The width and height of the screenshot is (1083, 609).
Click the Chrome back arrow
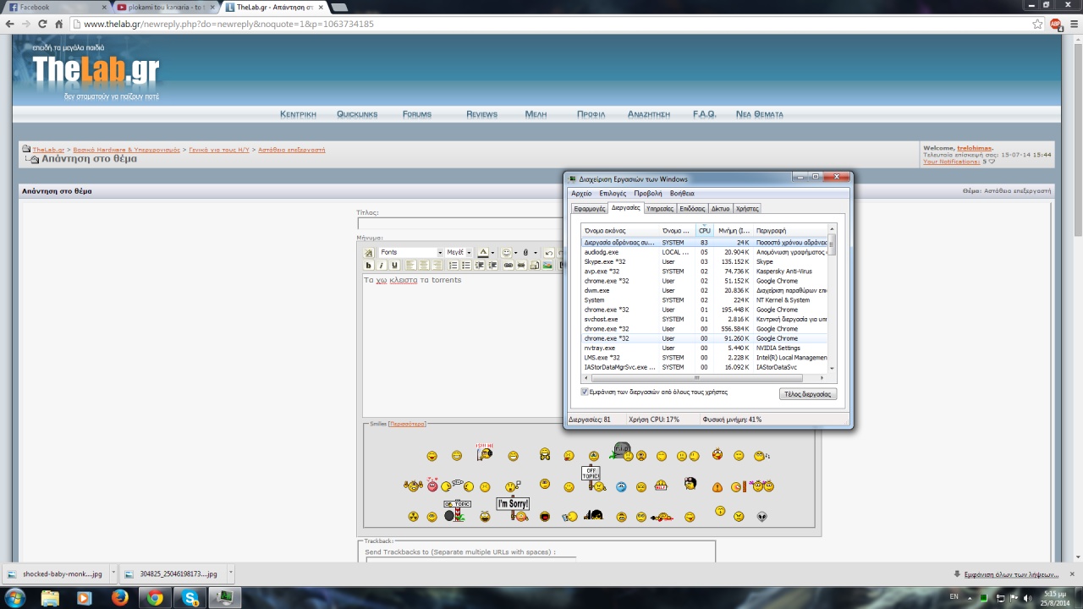point(10,24)
